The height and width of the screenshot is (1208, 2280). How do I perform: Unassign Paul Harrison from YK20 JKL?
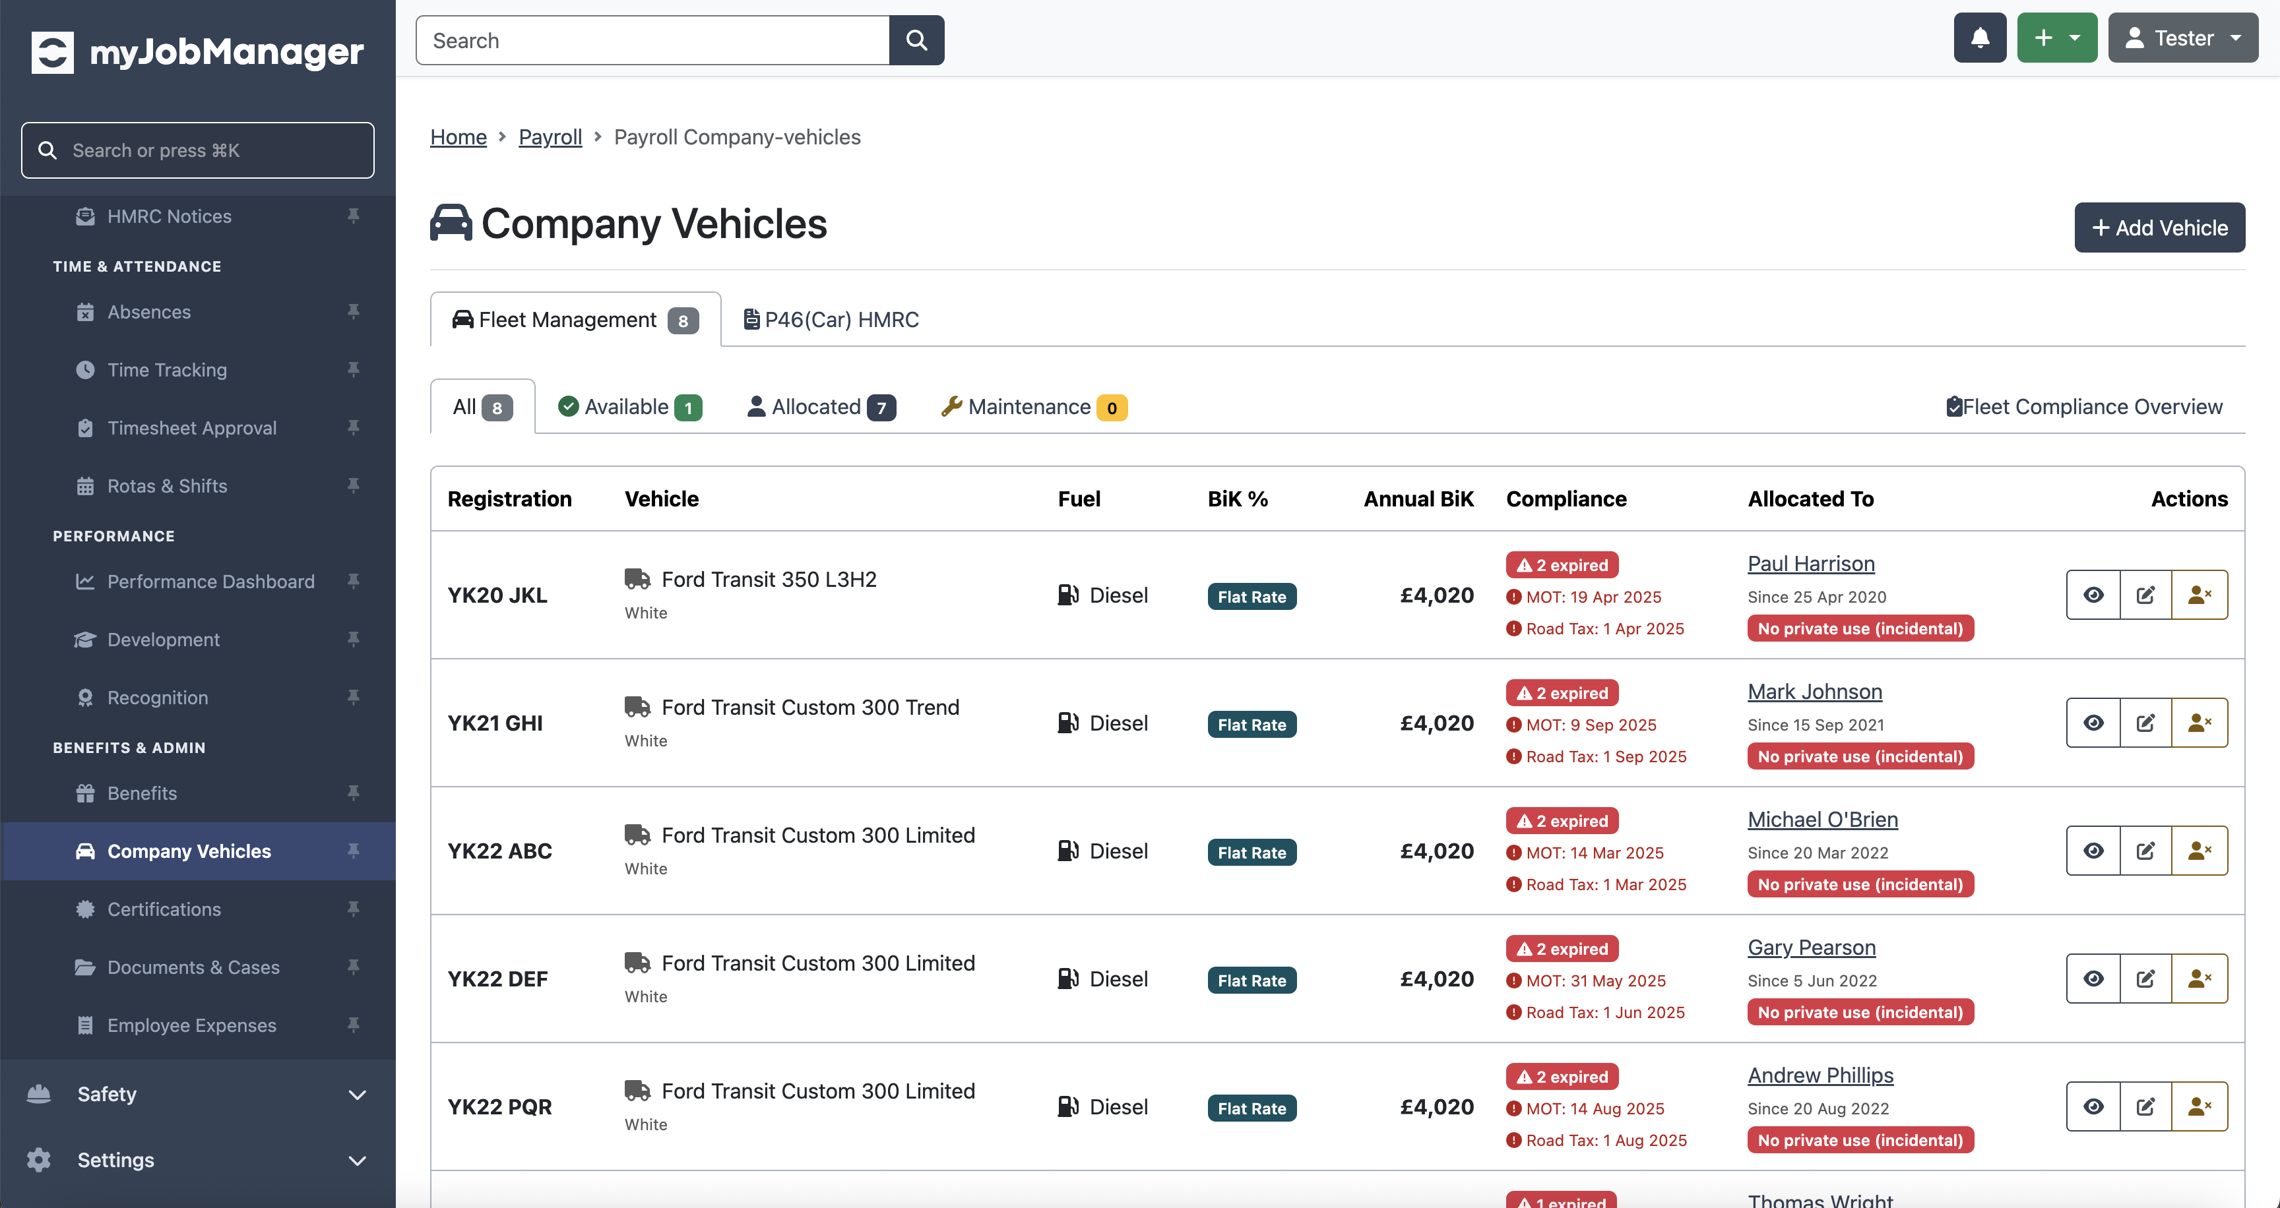pyautogui.click(x=2200, y=595)
